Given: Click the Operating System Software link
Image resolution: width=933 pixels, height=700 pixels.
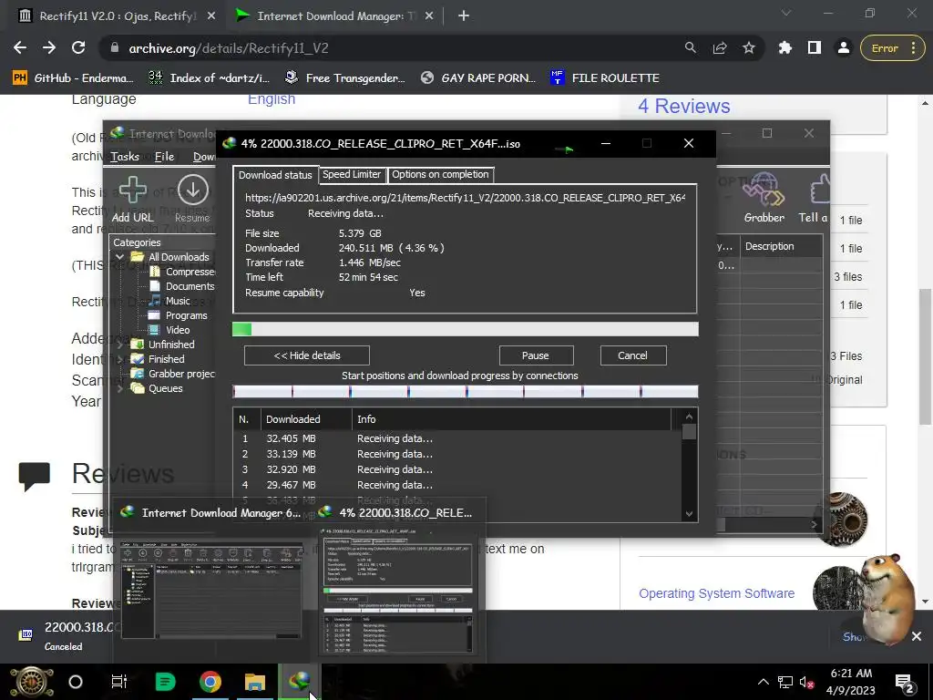Looking at the screenshot, I should (716, 593).
